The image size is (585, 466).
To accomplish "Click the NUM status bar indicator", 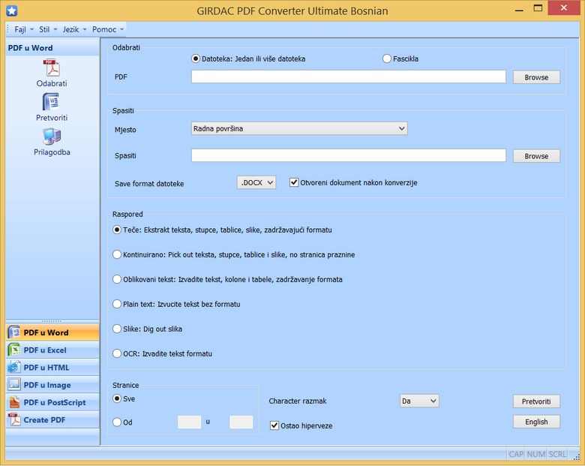I will point(536,454).
